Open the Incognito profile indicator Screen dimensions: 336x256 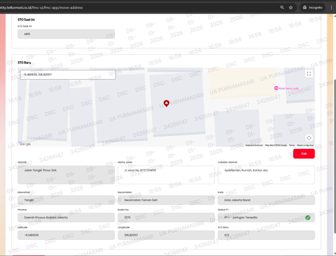pos(312,7)
